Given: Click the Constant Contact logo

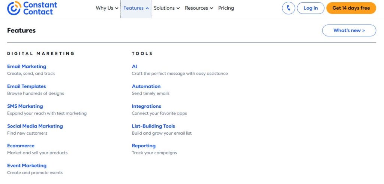Looking at the screenshot, I should click(32, 8).
